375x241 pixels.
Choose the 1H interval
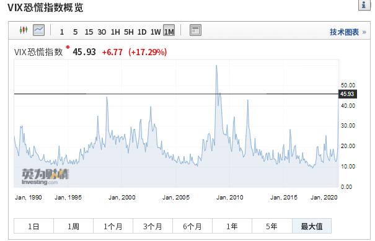pos(115,32)
